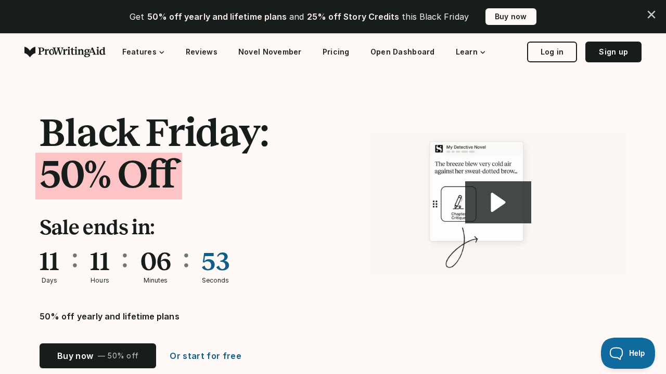This screenshot has height=374, width=666.
Task: Click Buy now in top banner
Action: (x=510, y=17)
